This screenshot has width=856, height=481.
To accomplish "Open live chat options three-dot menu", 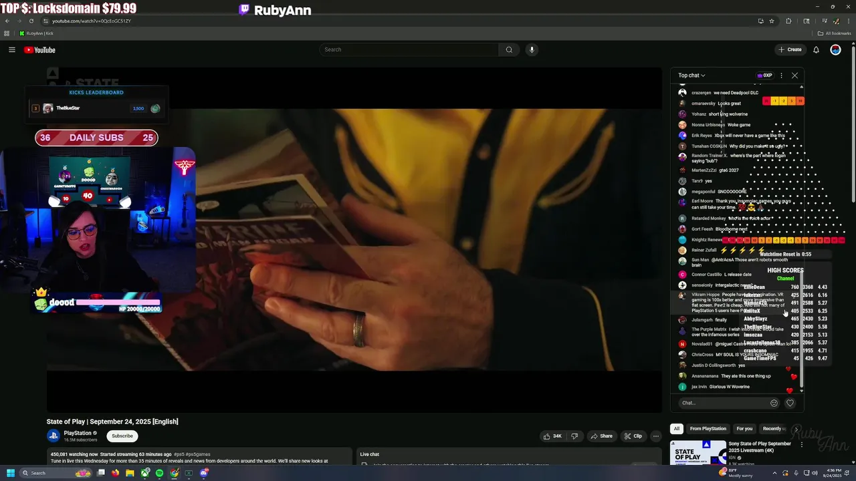I will (781, 75).
